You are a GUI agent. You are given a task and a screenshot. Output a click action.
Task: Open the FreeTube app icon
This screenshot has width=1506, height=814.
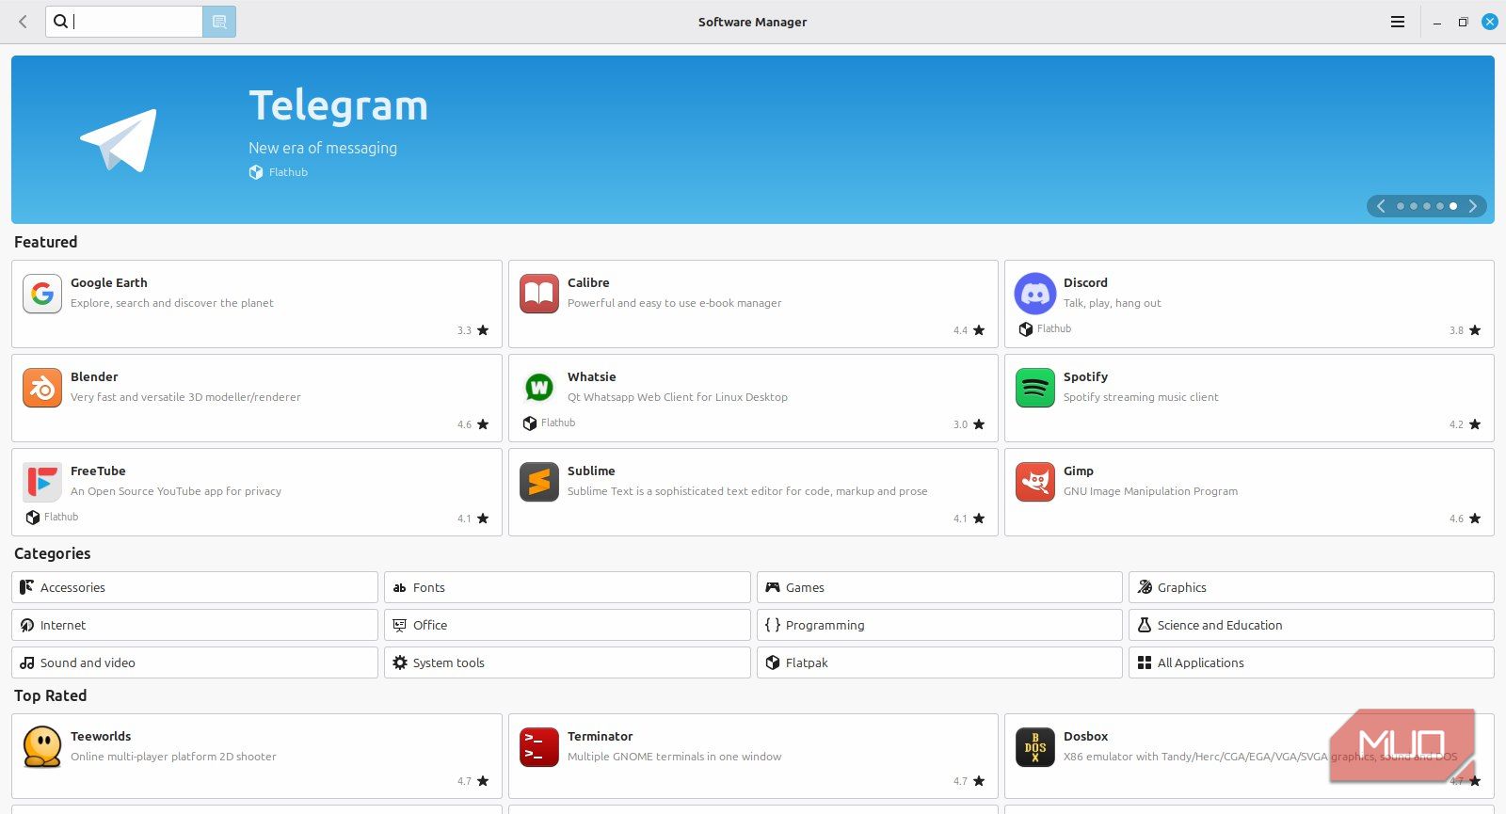[42, 483]
